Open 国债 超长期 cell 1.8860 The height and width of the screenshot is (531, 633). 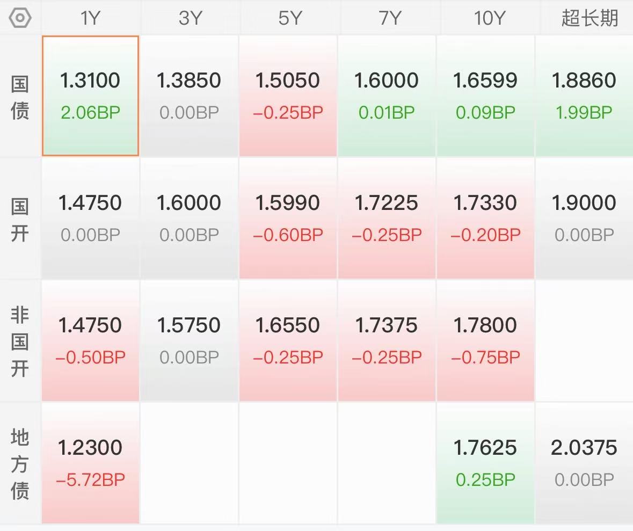(584, 96)
